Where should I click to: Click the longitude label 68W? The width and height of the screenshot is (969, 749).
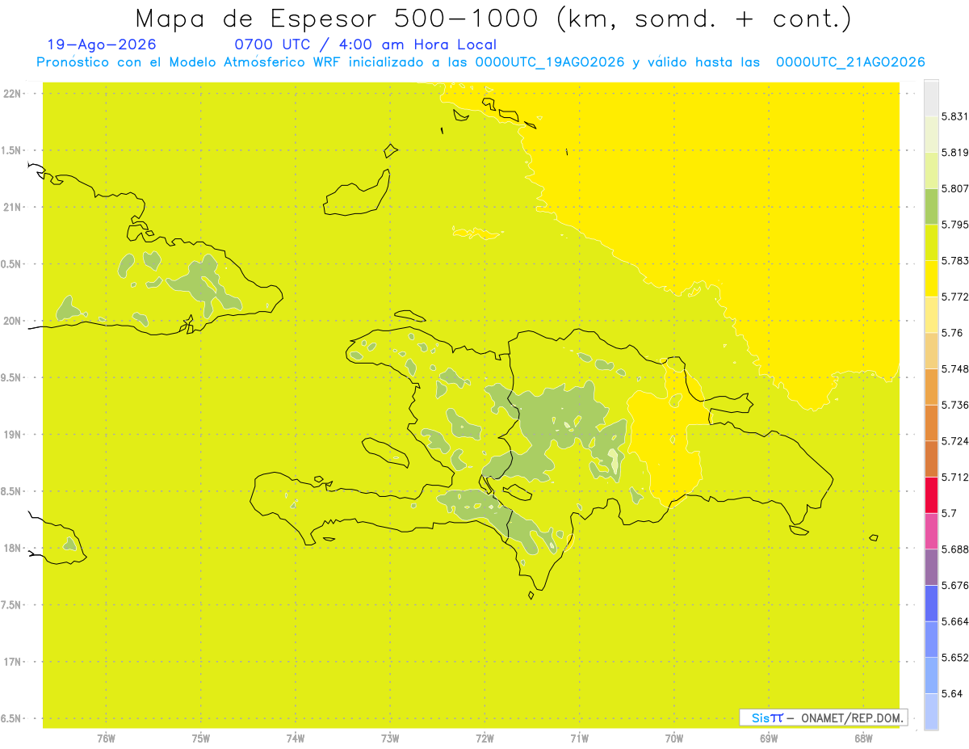(x=863, y=738)
